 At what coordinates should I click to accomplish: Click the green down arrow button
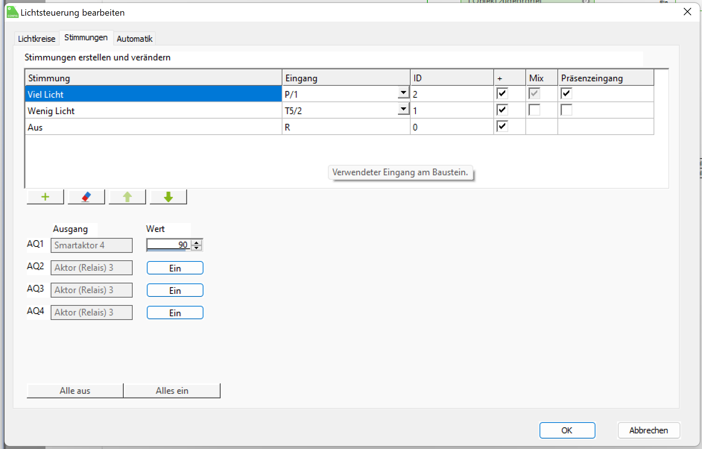point(168,197)
